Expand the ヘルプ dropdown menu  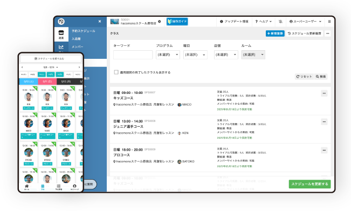[264, 22]
